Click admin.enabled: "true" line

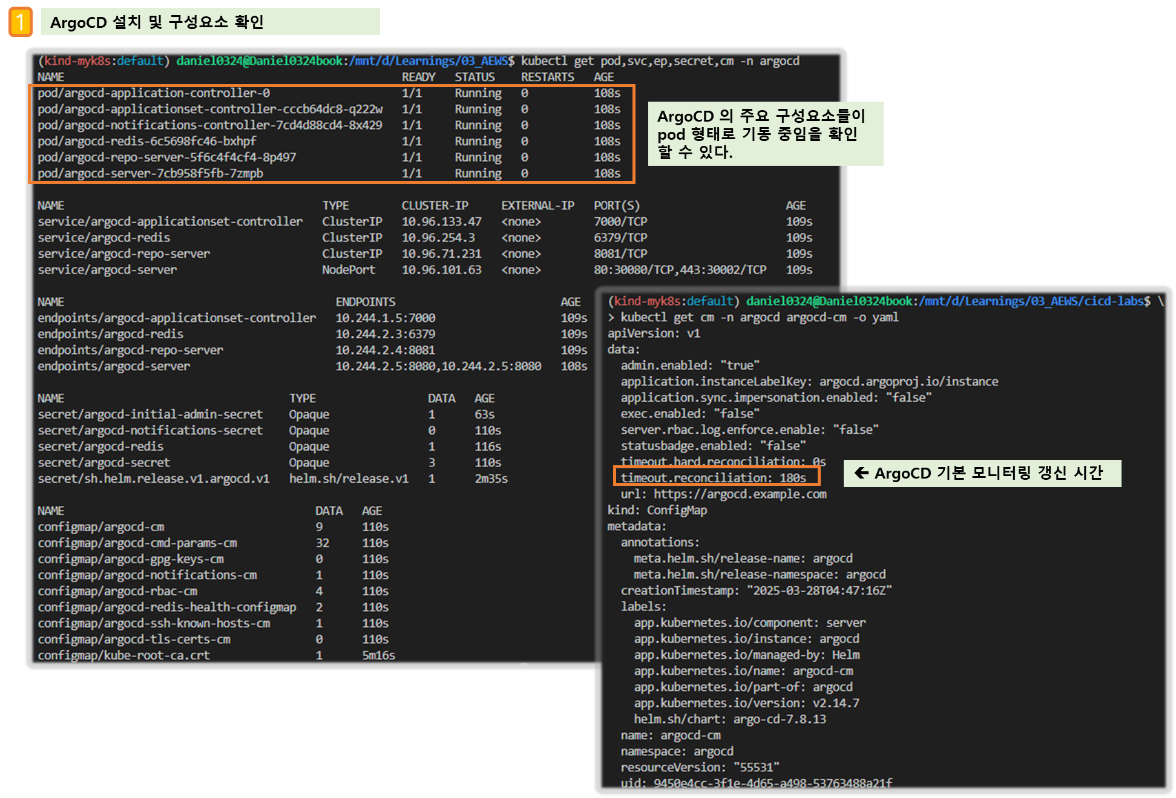pyautogui.click(x=689, y=365)
